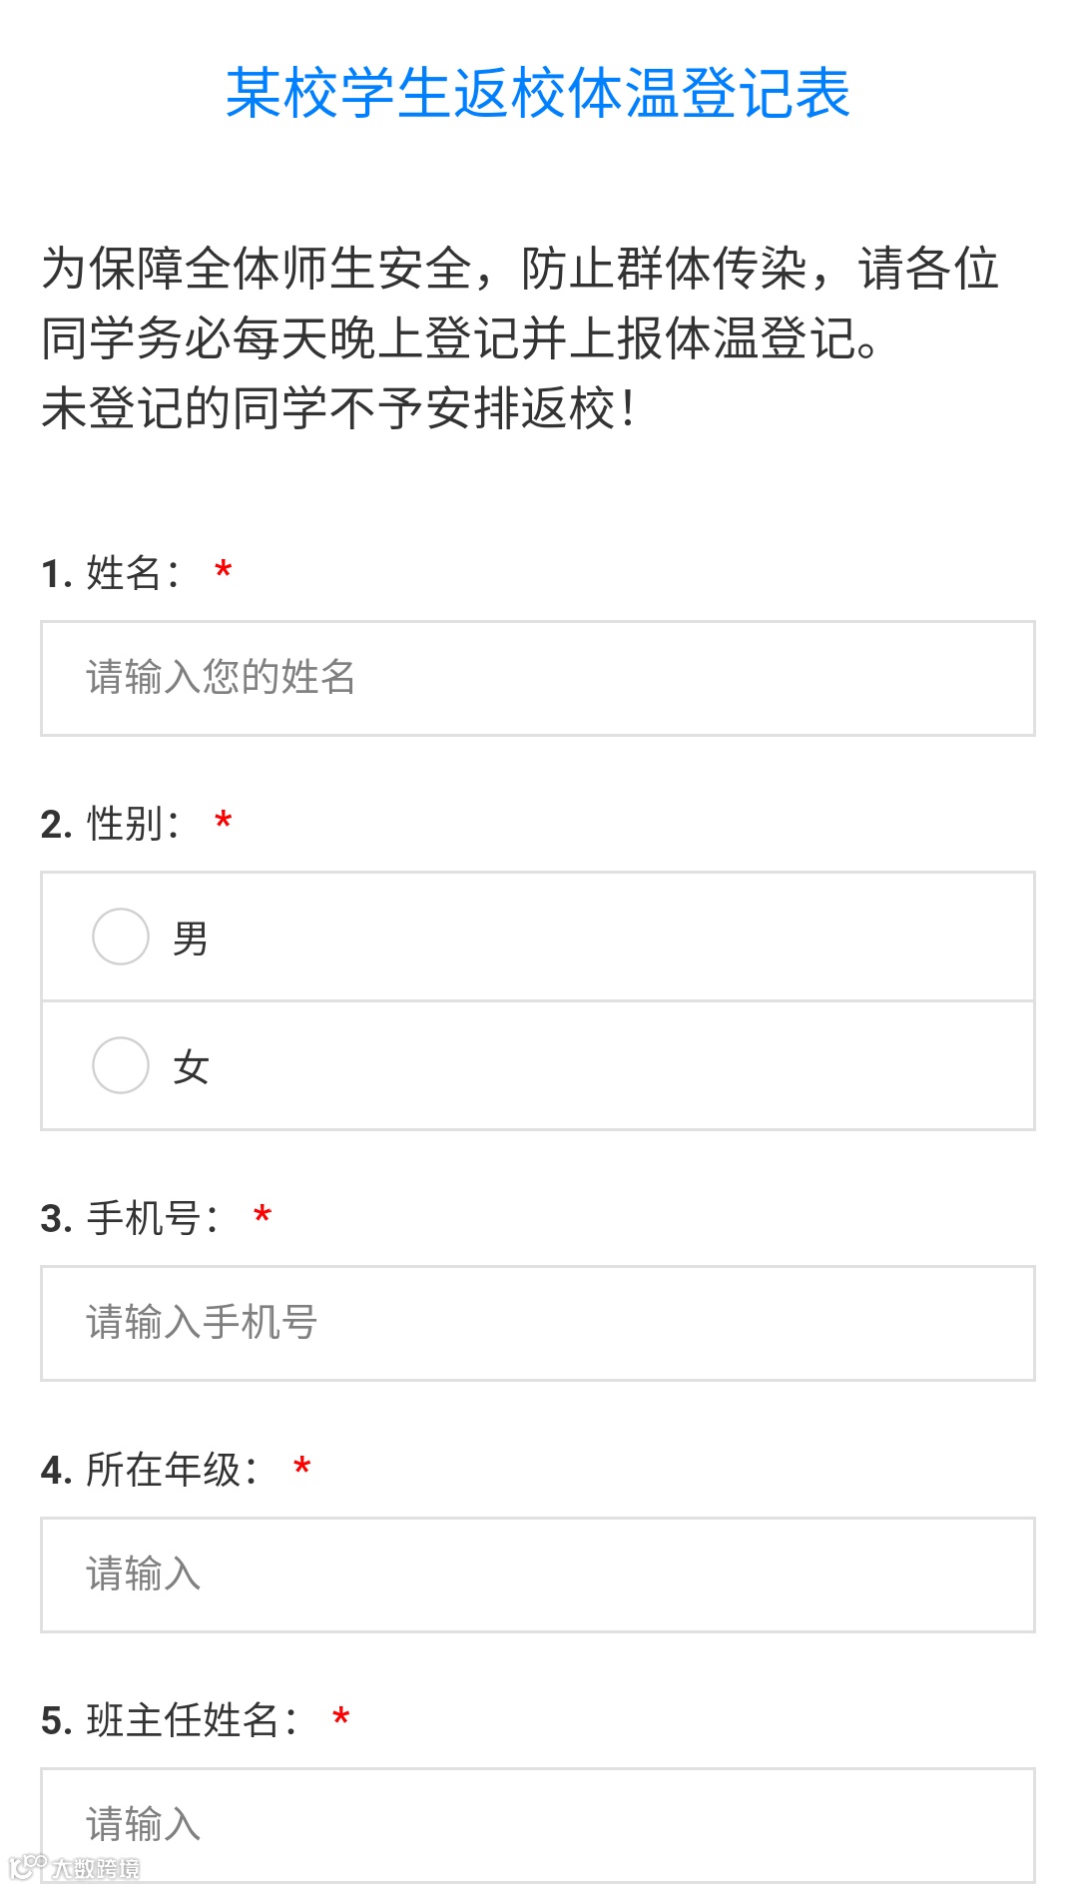
Task: Click the red asterisk beside 手机号
Action: [263, 1217]
